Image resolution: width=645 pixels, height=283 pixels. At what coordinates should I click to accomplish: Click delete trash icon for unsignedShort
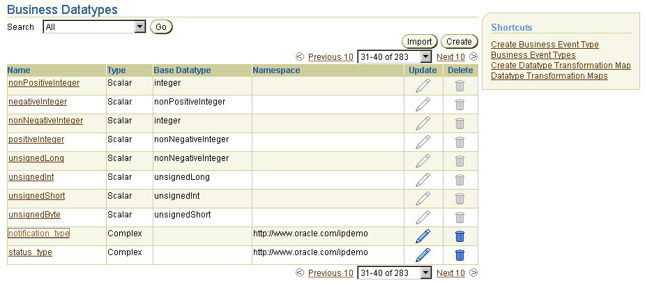tap(460, 199)
